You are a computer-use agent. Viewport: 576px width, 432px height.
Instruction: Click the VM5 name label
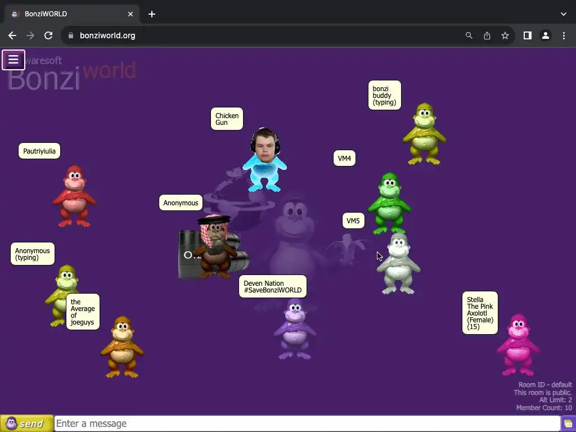click(353, 220)
